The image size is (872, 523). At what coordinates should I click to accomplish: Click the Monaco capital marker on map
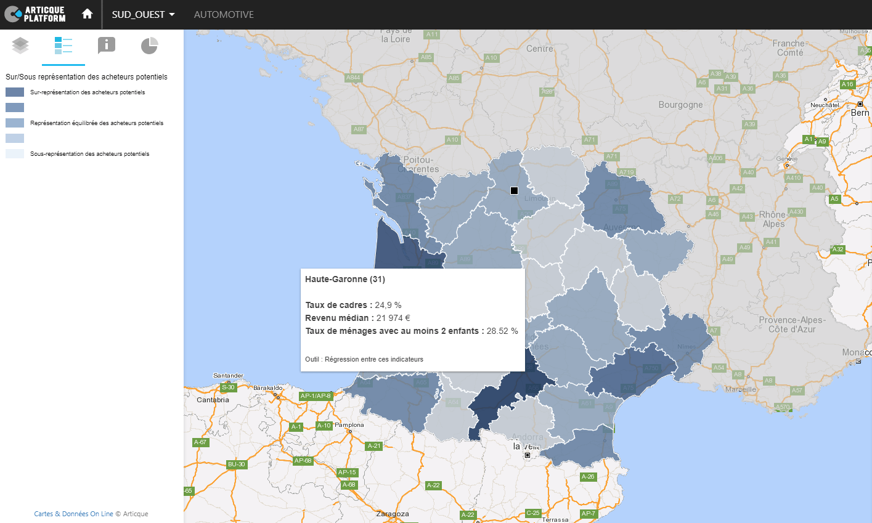click(858, 362)
